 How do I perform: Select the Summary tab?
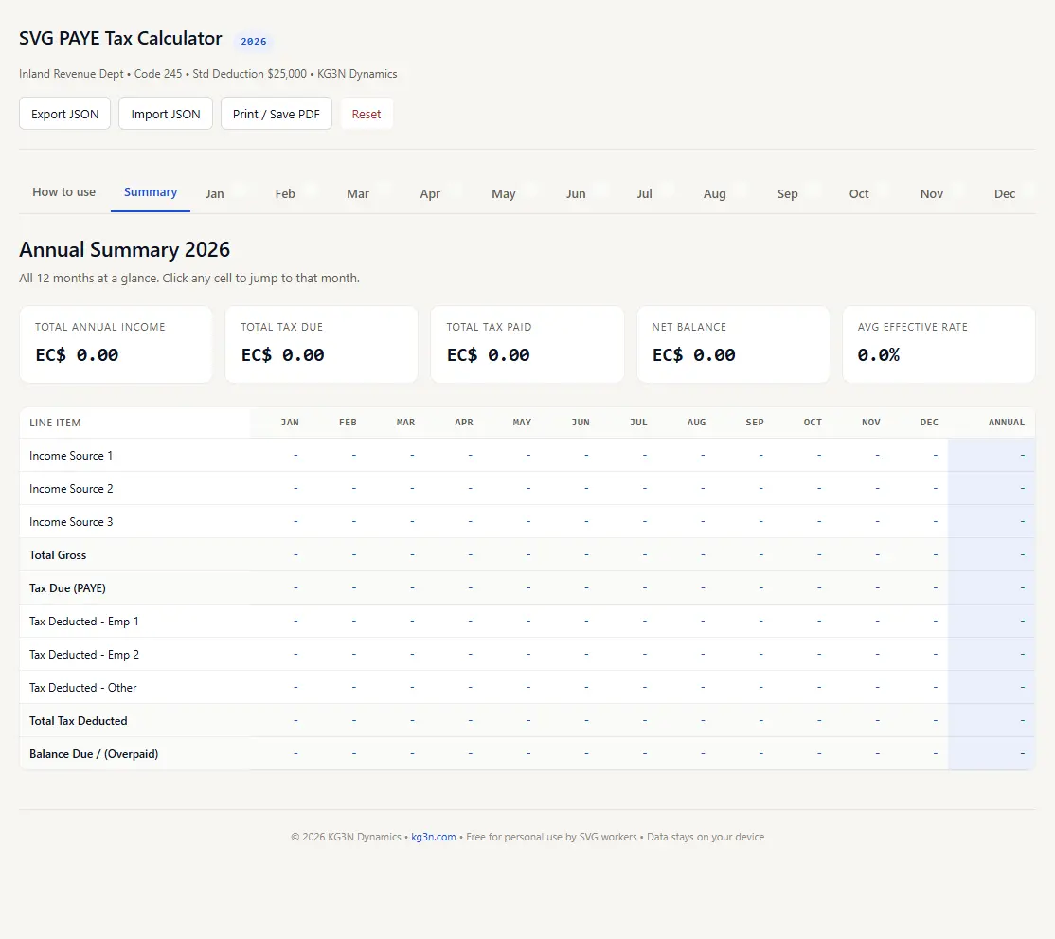150,192
